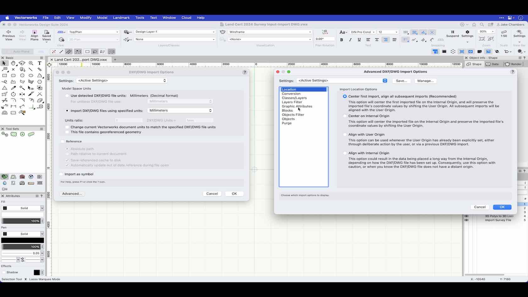The width and height of the screenshot is (528, 297).
Task: Switch to the Render tab in Object Info
Action: pos(514,64)
